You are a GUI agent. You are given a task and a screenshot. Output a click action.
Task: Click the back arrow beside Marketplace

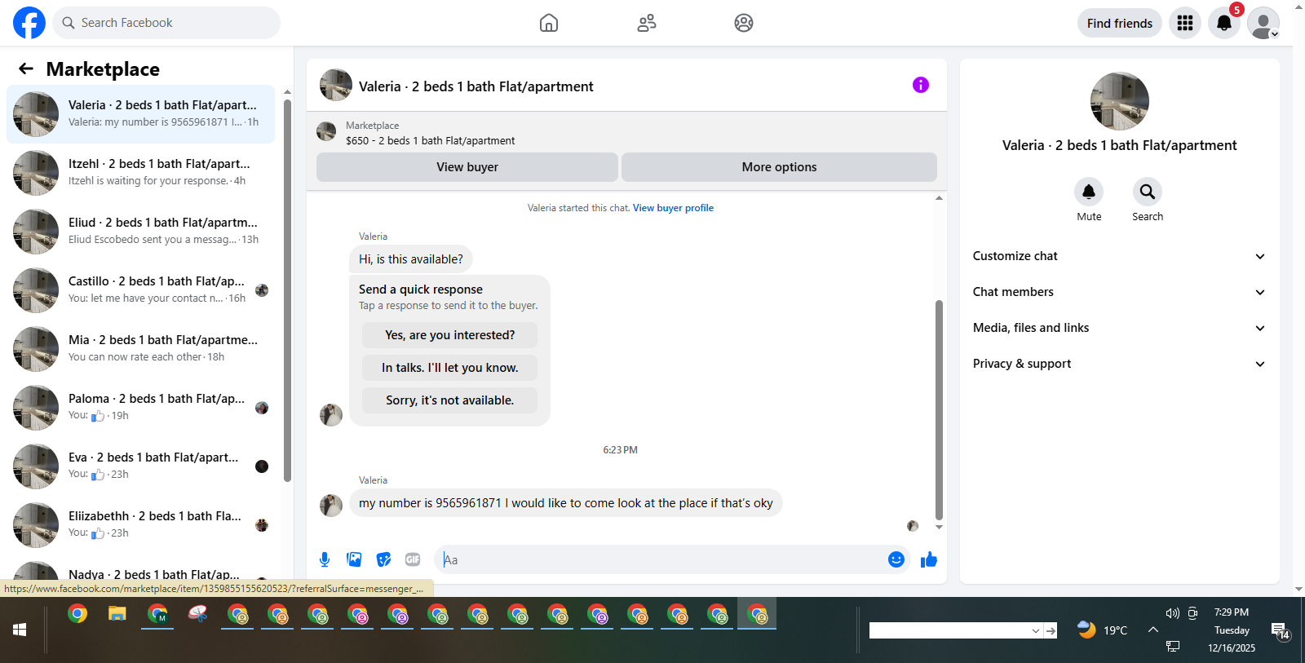click(x=26, y=69)
